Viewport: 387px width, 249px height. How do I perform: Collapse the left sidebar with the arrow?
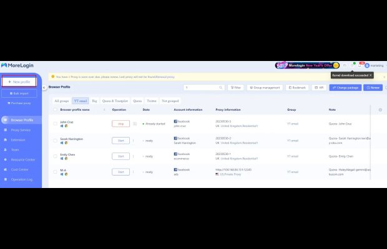(44, 88)
